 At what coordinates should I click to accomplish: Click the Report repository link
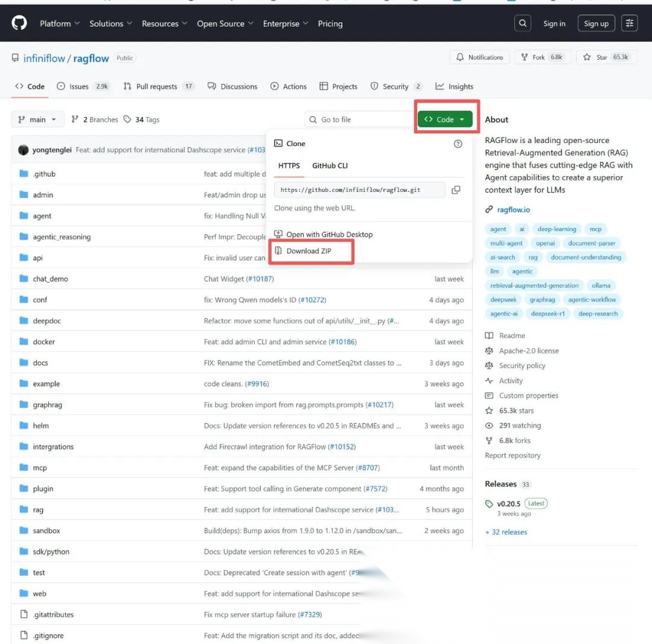pyautogui.click(x=513, y=455)
